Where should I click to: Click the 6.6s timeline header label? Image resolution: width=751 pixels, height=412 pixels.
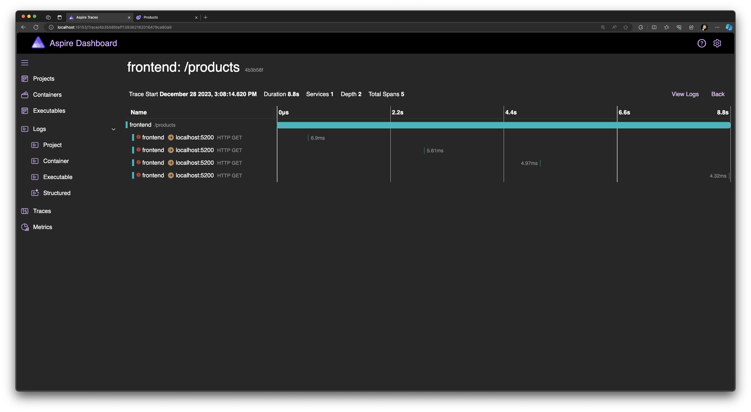[624, 112]
